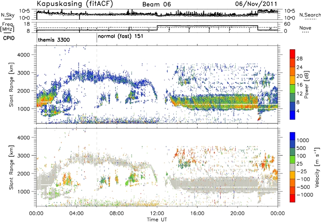Click Velocity colorbar value '1000'
The width and height of the screenshot is (321, 222).
(303, 140)
